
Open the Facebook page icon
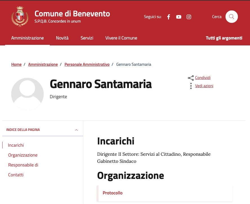[x=169, y=17]
